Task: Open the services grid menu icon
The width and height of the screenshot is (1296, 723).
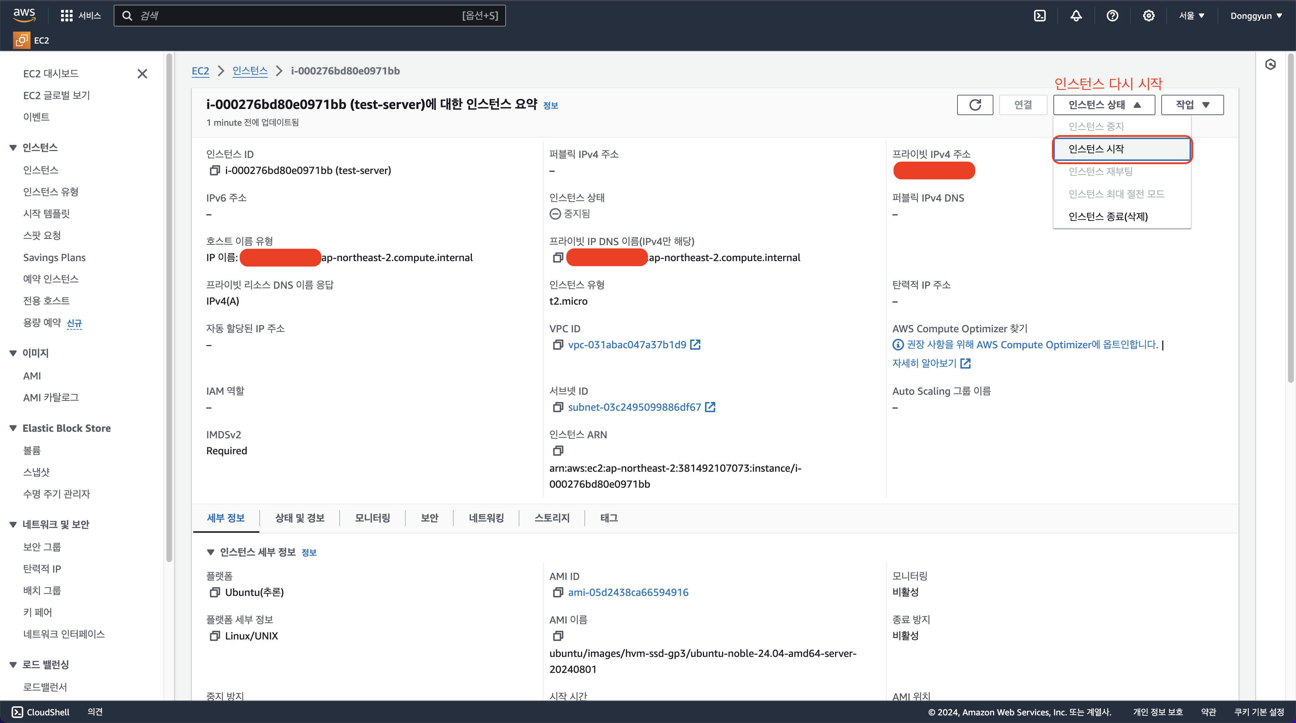Action: tap(66, 16)
